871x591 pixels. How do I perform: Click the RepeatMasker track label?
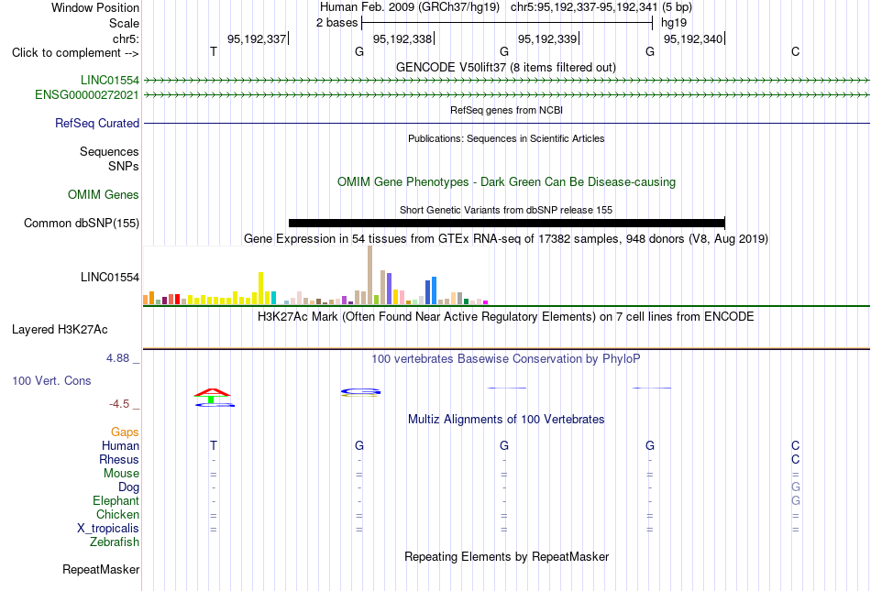[101, 569]
